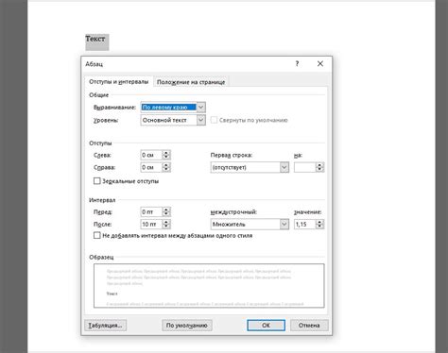Open the Уровень dropdown arrow
This screenshot has height=353, width=448.
[200, 120]
